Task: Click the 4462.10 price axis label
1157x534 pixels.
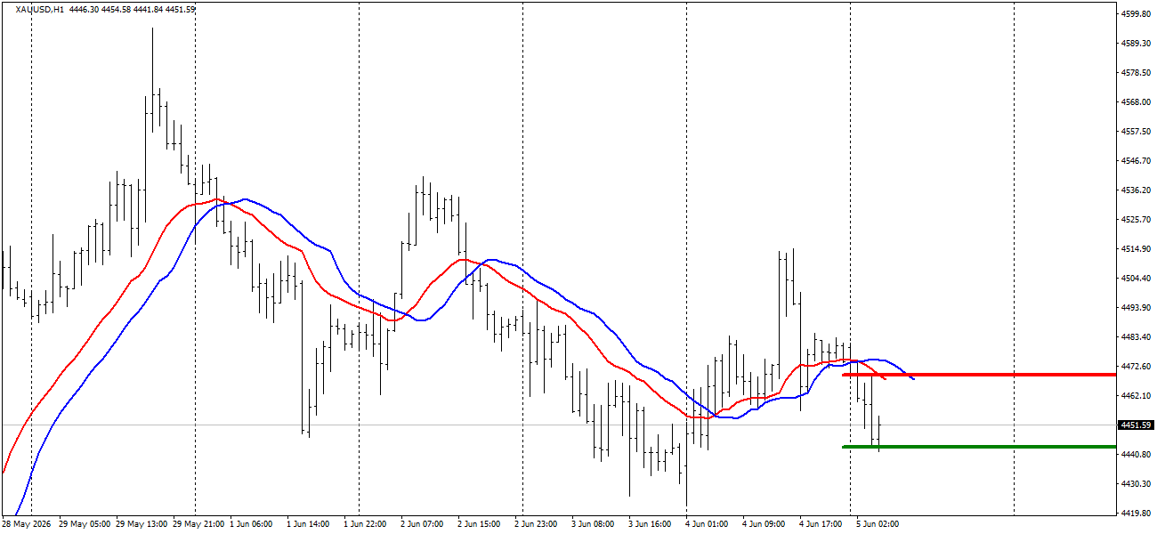Action: [x=1136, y=396]
